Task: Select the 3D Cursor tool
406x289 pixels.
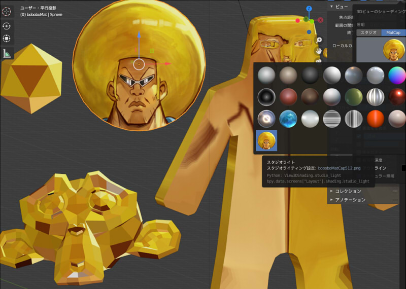Action: pos(7,12)
